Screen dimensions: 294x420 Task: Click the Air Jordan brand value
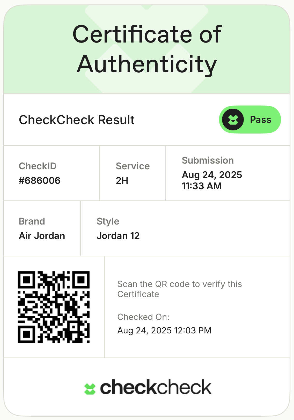pos(42,236)
